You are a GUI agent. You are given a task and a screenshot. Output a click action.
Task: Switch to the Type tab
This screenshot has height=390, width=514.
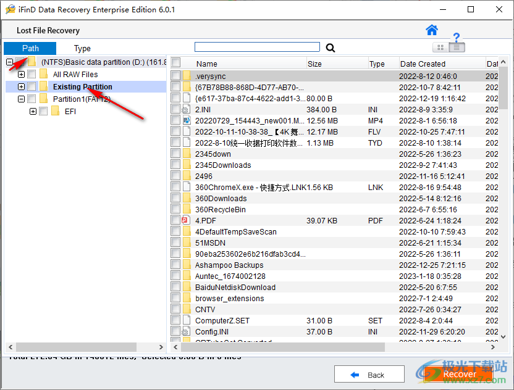point(82,48)
